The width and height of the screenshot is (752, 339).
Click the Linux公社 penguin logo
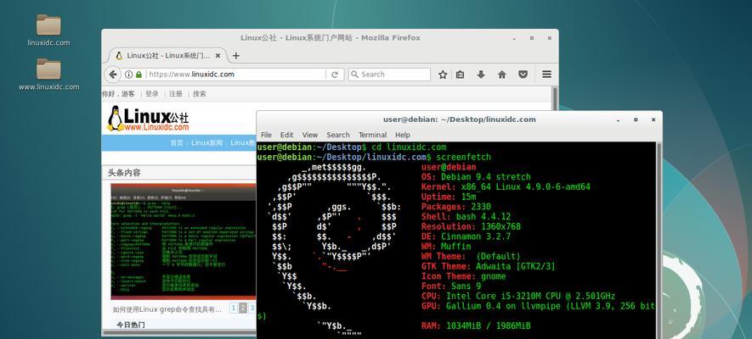148,119
